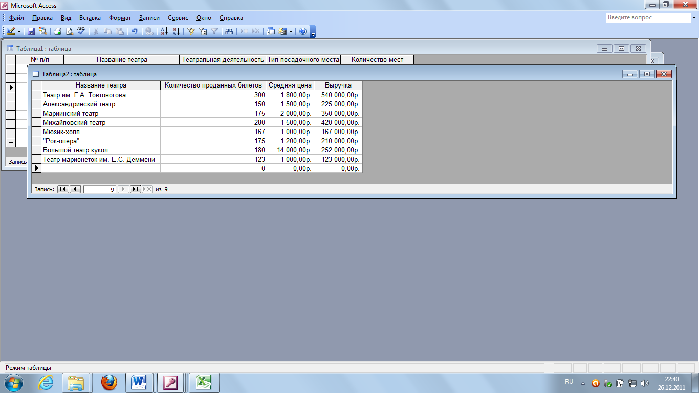The image size is (699, 393).
Task: Select the row selector for Мариинский театр
Action: pos(36,113)
